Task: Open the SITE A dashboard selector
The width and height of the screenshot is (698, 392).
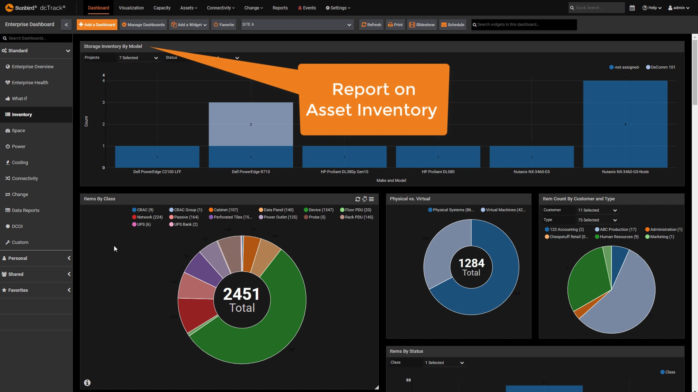Action: click(x=297, y=25)
